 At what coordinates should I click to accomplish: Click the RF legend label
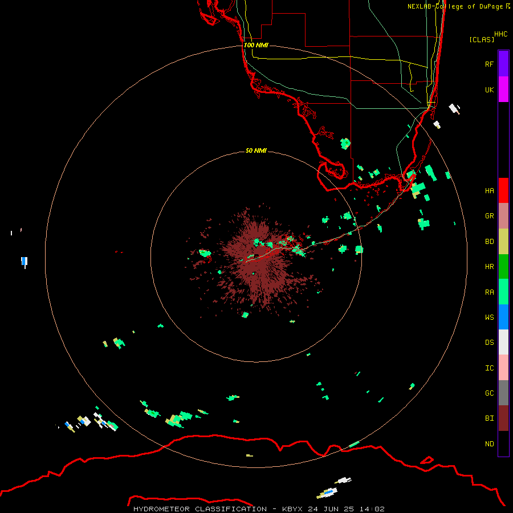pos(489,64)
